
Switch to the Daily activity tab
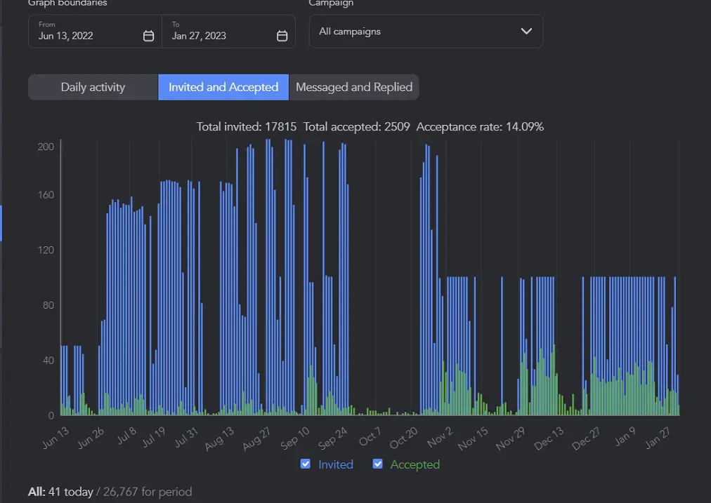pyautogui.click(x=93, y=88)
